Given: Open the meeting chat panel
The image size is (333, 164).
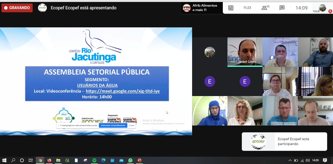Looking at the screenshot, I should (282, 8).
